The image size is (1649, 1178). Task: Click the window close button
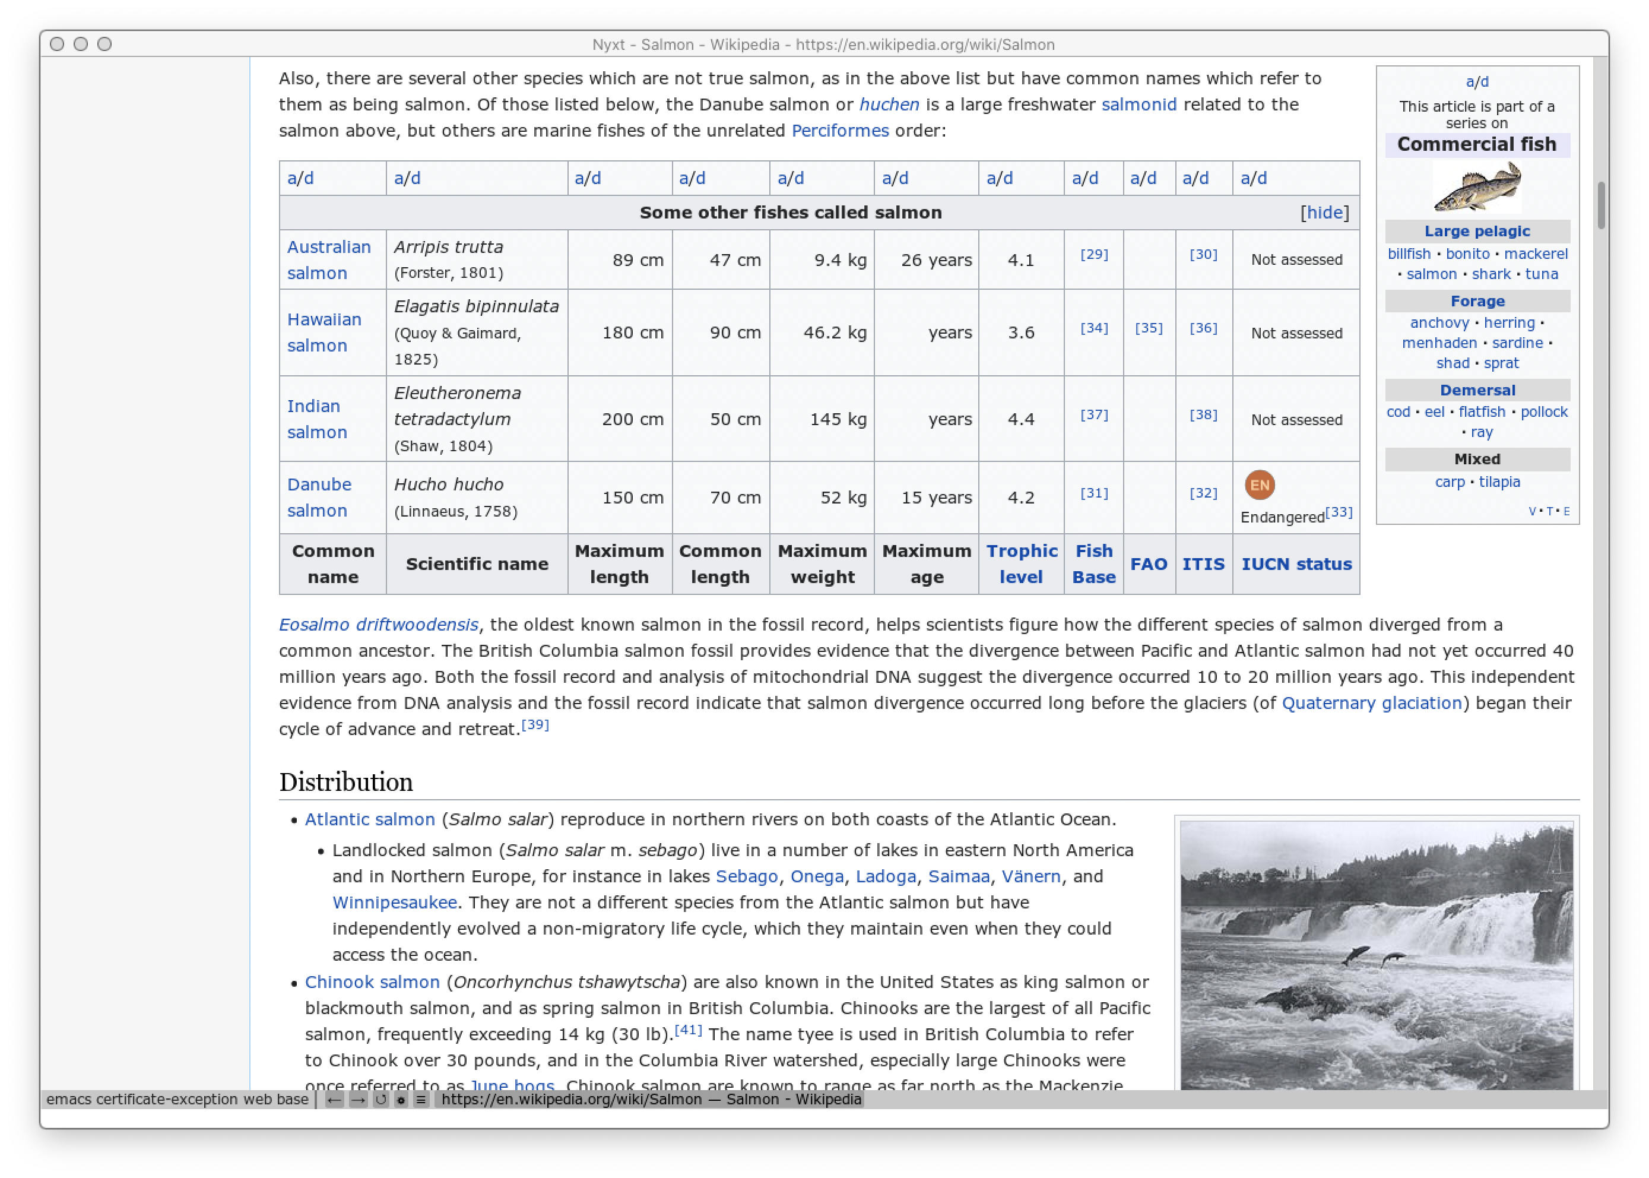(x=58, y=45)
